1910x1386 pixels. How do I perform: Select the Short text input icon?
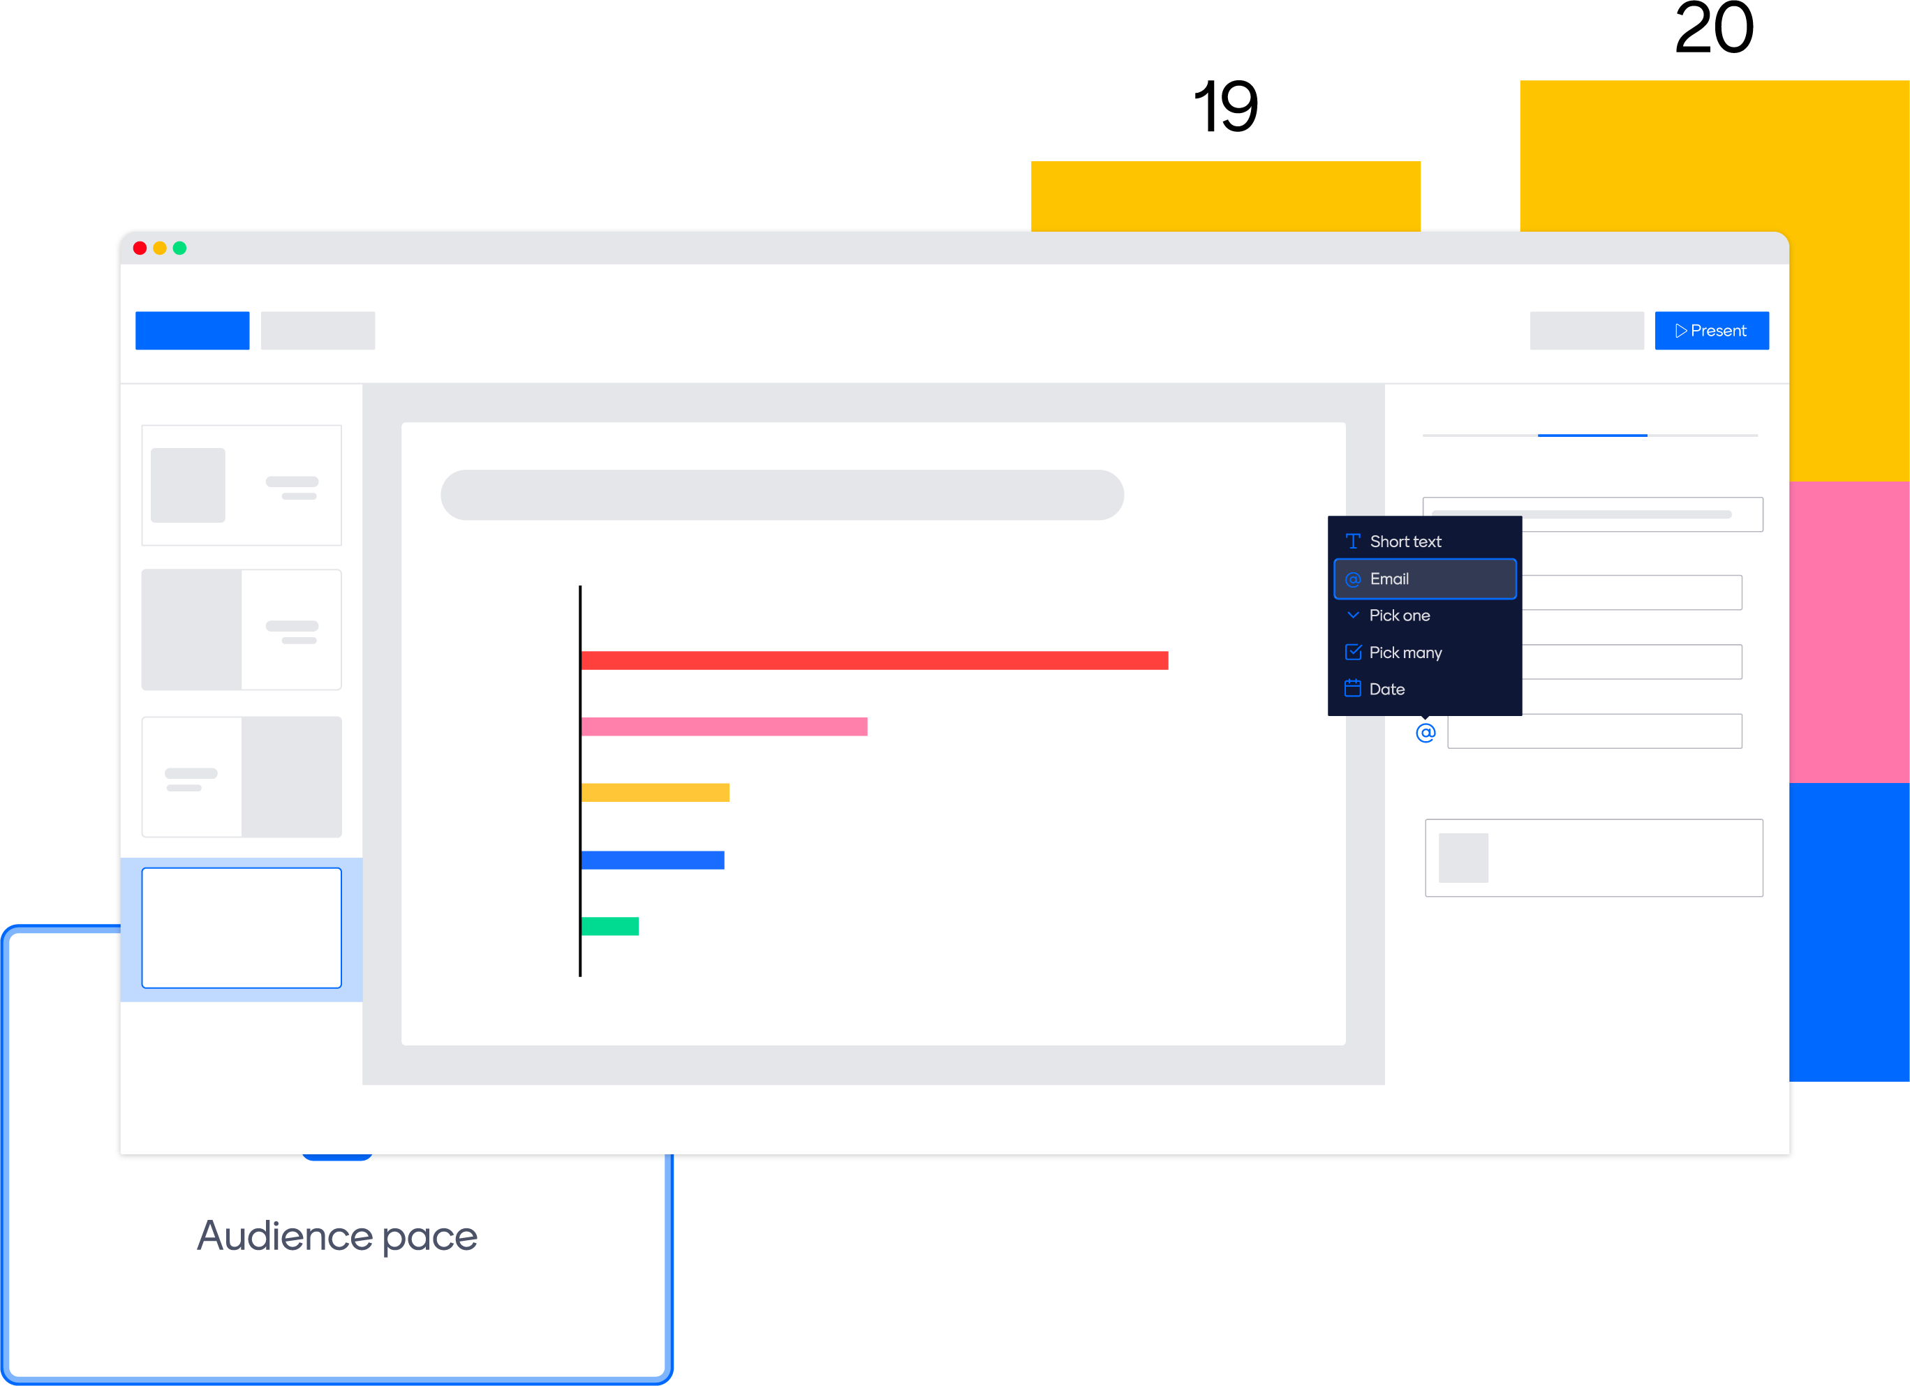(1352, 541)
